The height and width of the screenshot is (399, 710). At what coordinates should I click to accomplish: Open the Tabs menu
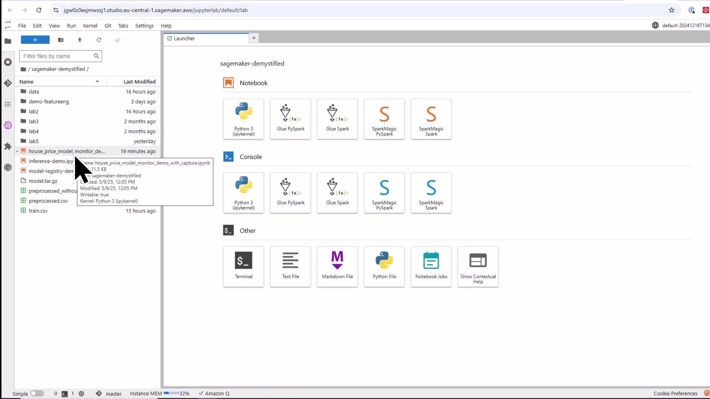[123, 26]
